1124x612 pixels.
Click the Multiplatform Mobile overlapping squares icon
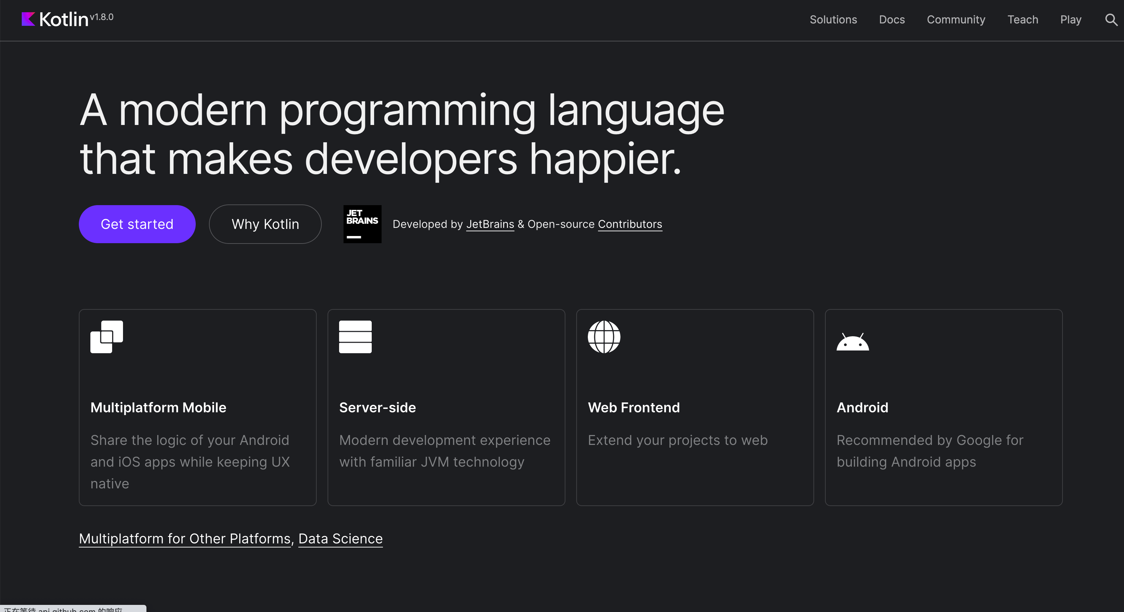pos(106,337)
